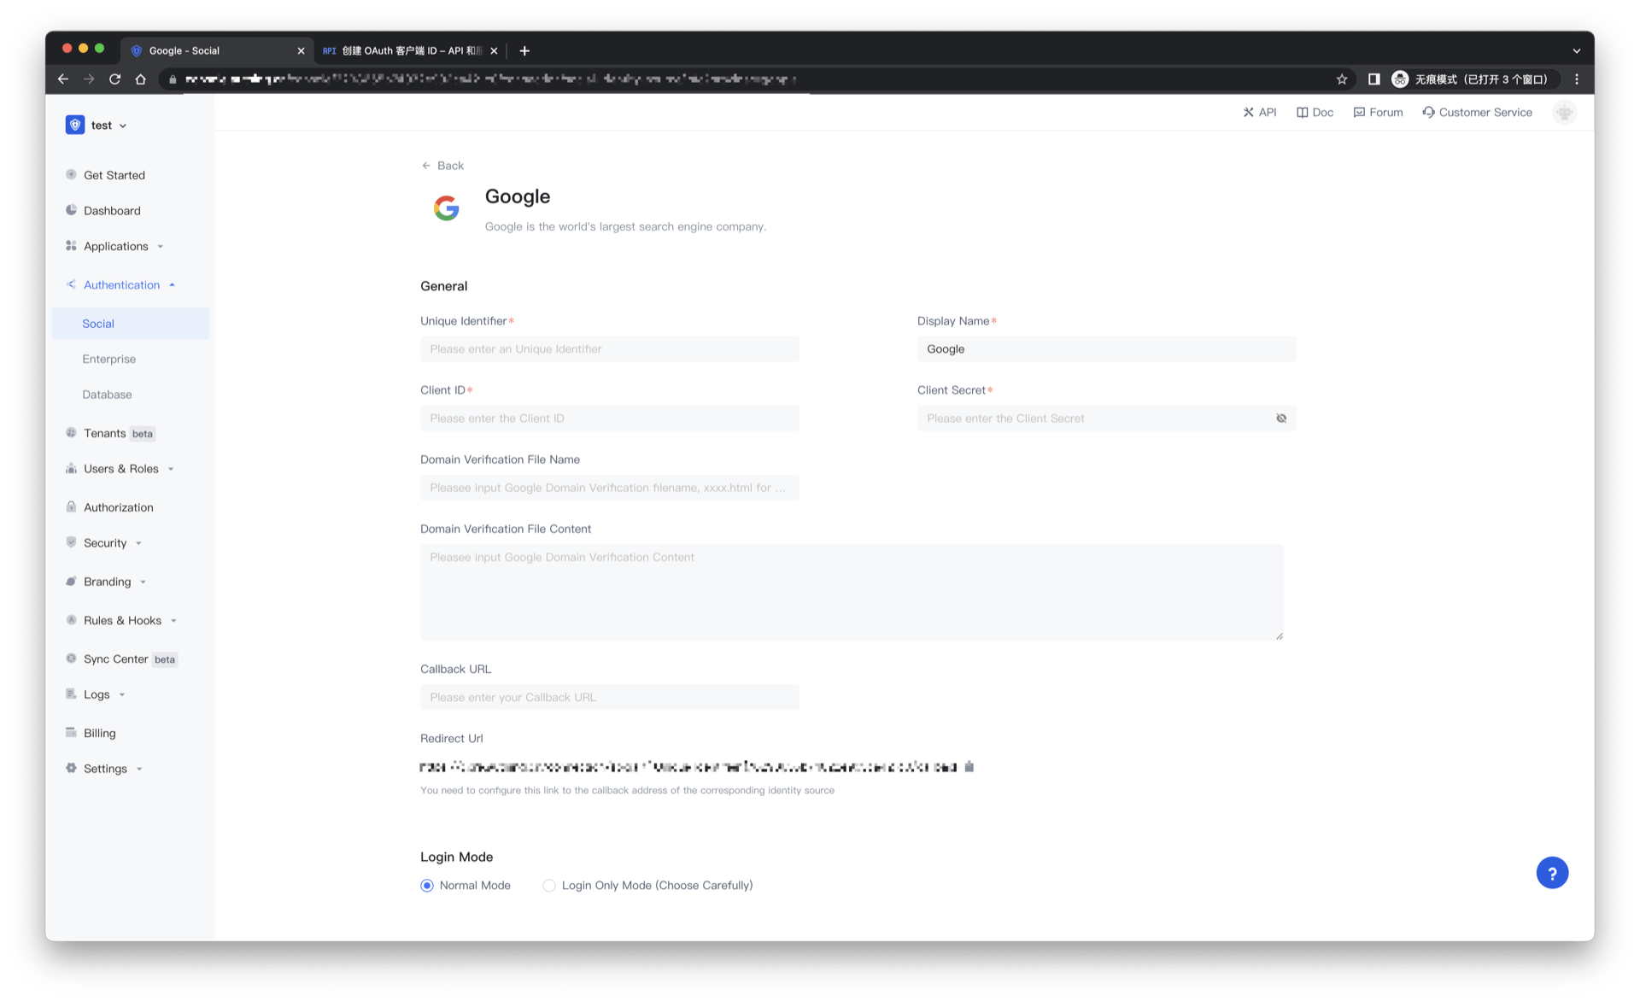
Task: Click the Unique Identifier input field
Action: [609, 349]
